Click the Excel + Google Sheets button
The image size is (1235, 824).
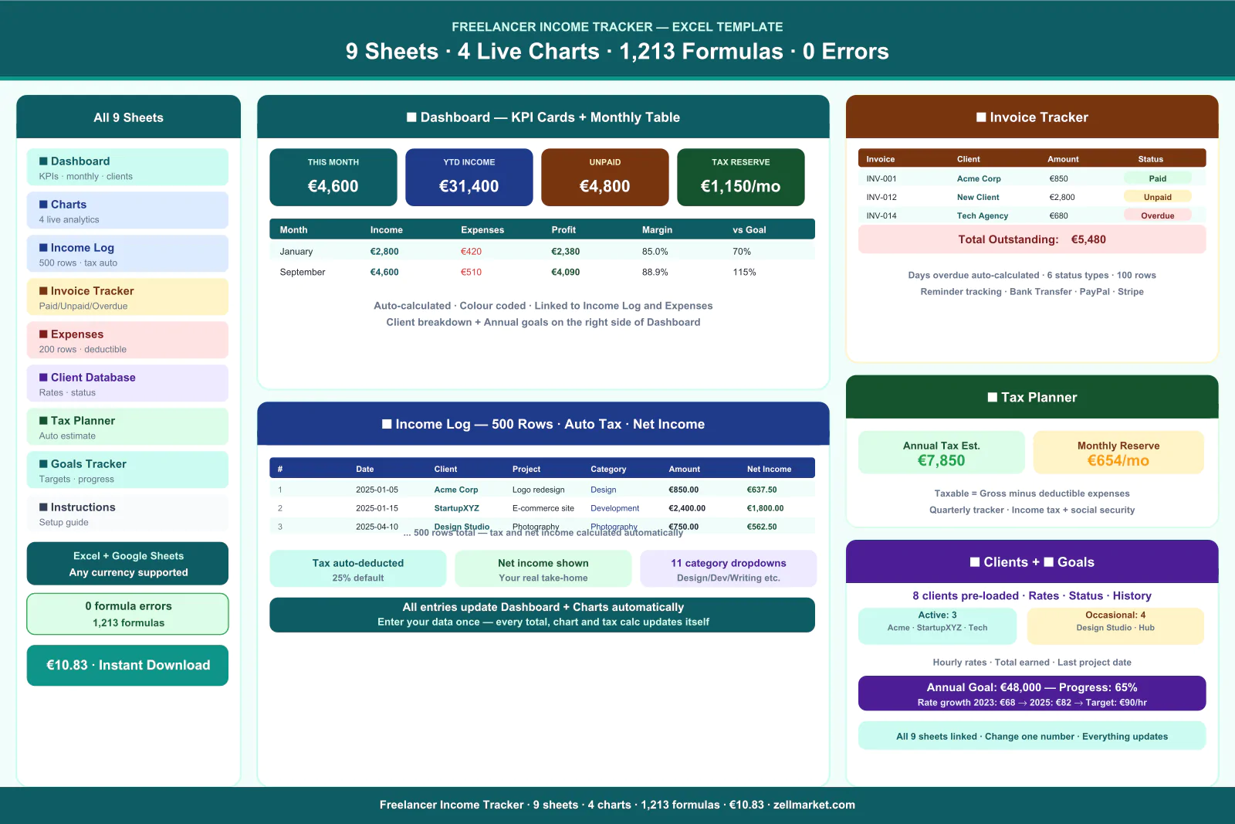click(127, 564)
